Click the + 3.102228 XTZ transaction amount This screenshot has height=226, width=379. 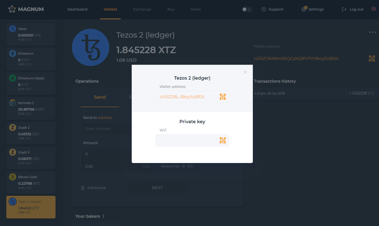tap(362, 93)
